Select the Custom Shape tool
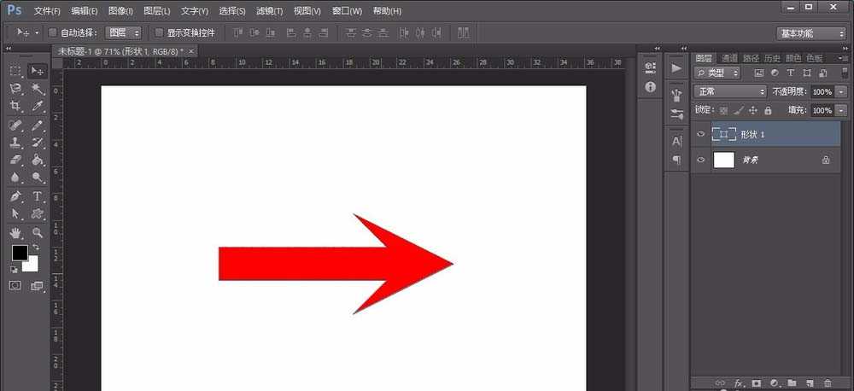The width and height of the screenshot is (854, 391). tap(37, 213)
